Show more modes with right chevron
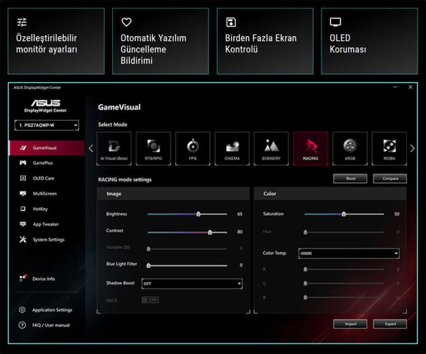Viewport: 426px width, 354px height. click(412, 148)
